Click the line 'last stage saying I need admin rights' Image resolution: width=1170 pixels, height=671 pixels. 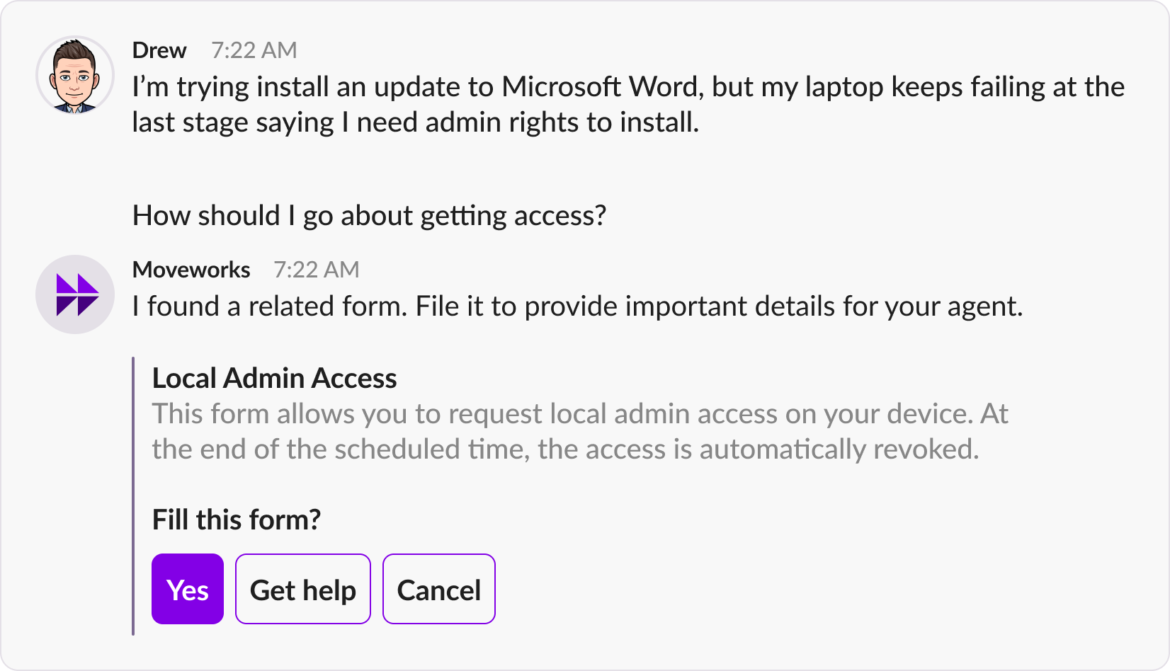(x=416, y=122)
